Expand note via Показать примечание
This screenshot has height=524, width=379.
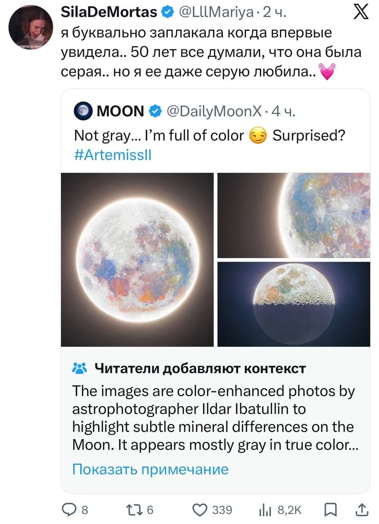(150, 469)
